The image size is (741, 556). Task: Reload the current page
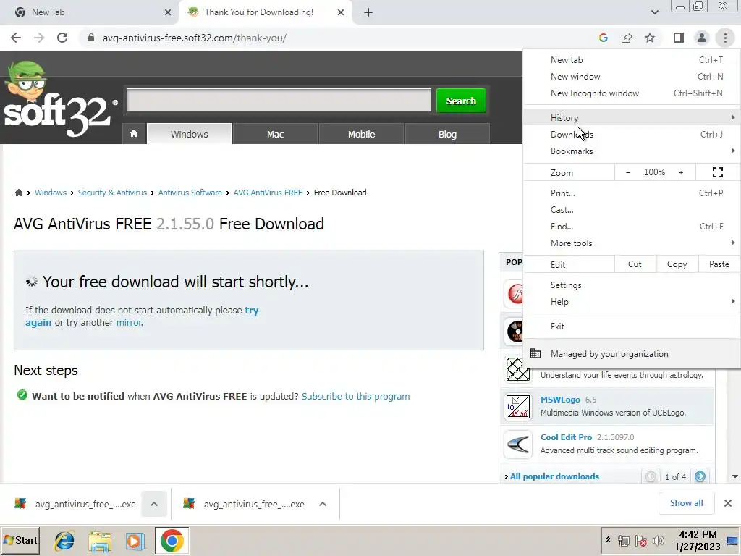tap(62, 38)
